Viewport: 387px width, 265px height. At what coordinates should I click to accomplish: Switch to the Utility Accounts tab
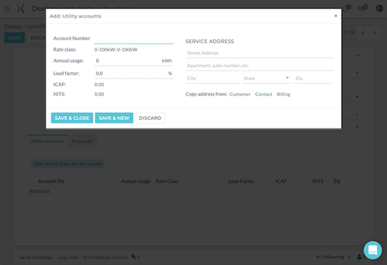pyautogui.click(x=47, y=141)
